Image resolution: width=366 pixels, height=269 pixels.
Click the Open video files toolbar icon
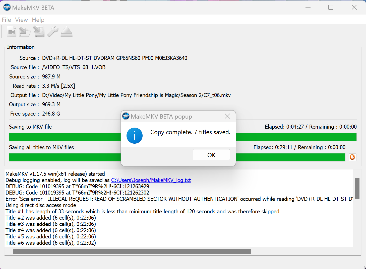pyautogui.click(x=12, y=32)
